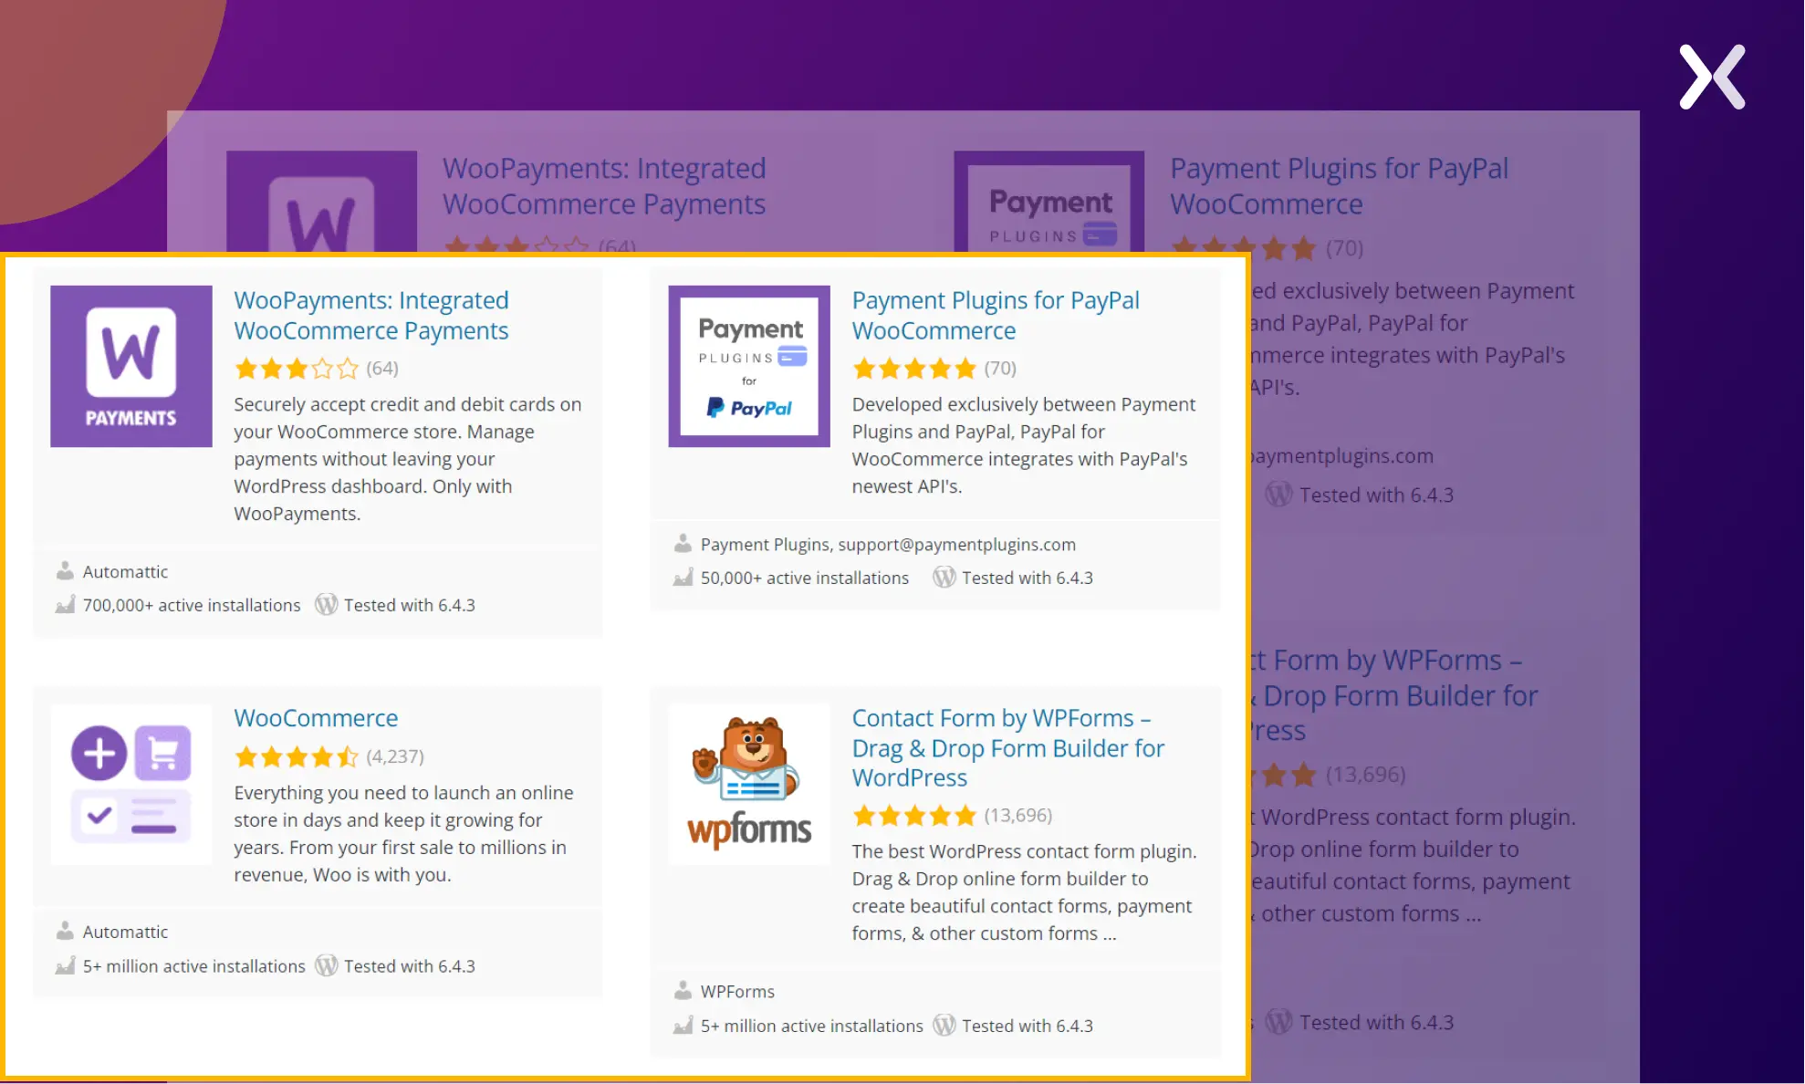Click 'Tested with 6.4.3' in the PayPal plugin card
Viewport: 1805px width, 1084px height.
(1028, 578)
